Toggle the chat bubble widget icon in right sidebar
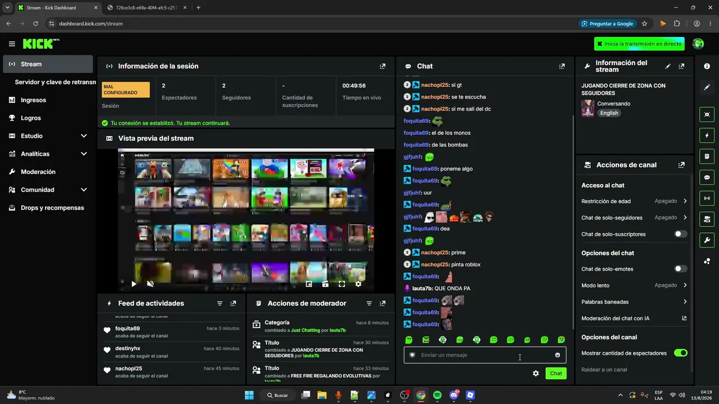The height and width of the screenshot is (404, 719). click(x=707, y=177)
